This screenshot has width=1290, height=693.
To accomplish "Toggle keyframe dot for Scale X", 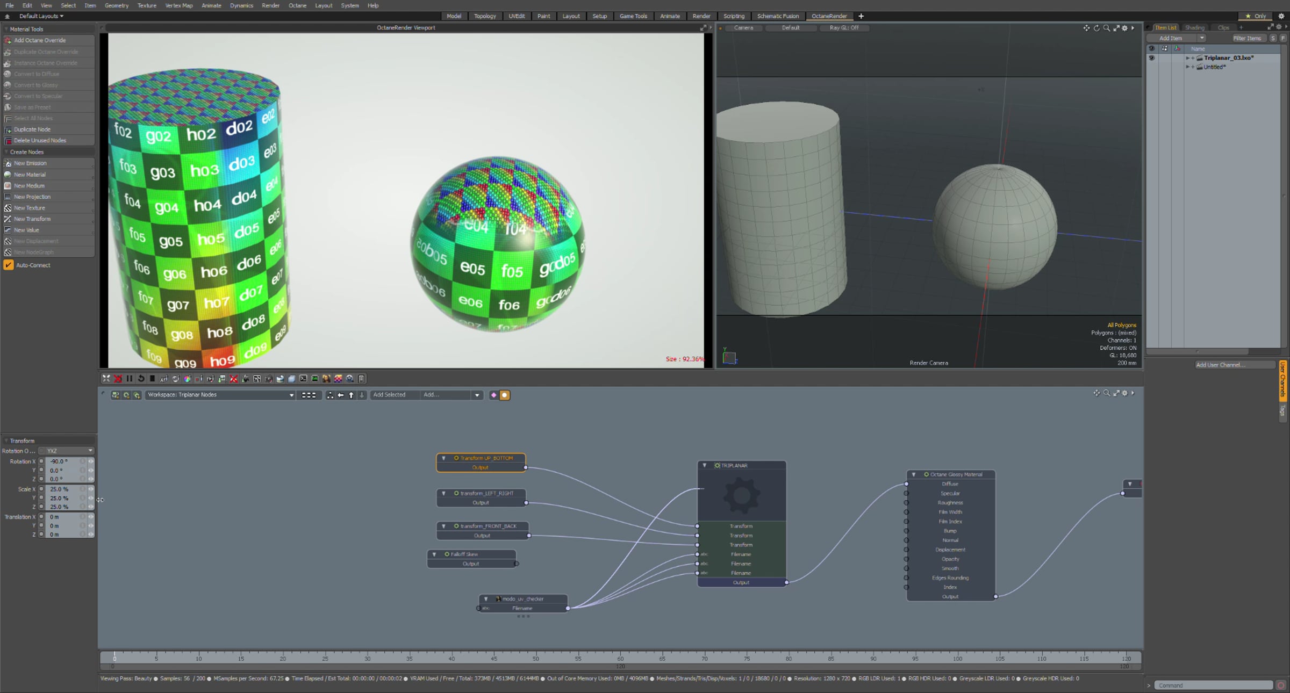I will point(41,489).
